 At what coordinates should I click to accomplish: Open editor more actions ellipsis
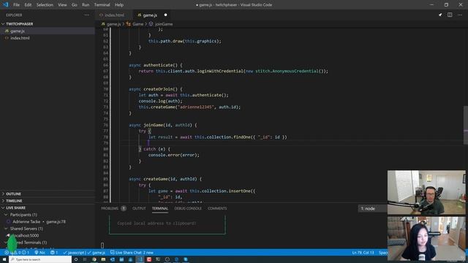pos(460,15)
